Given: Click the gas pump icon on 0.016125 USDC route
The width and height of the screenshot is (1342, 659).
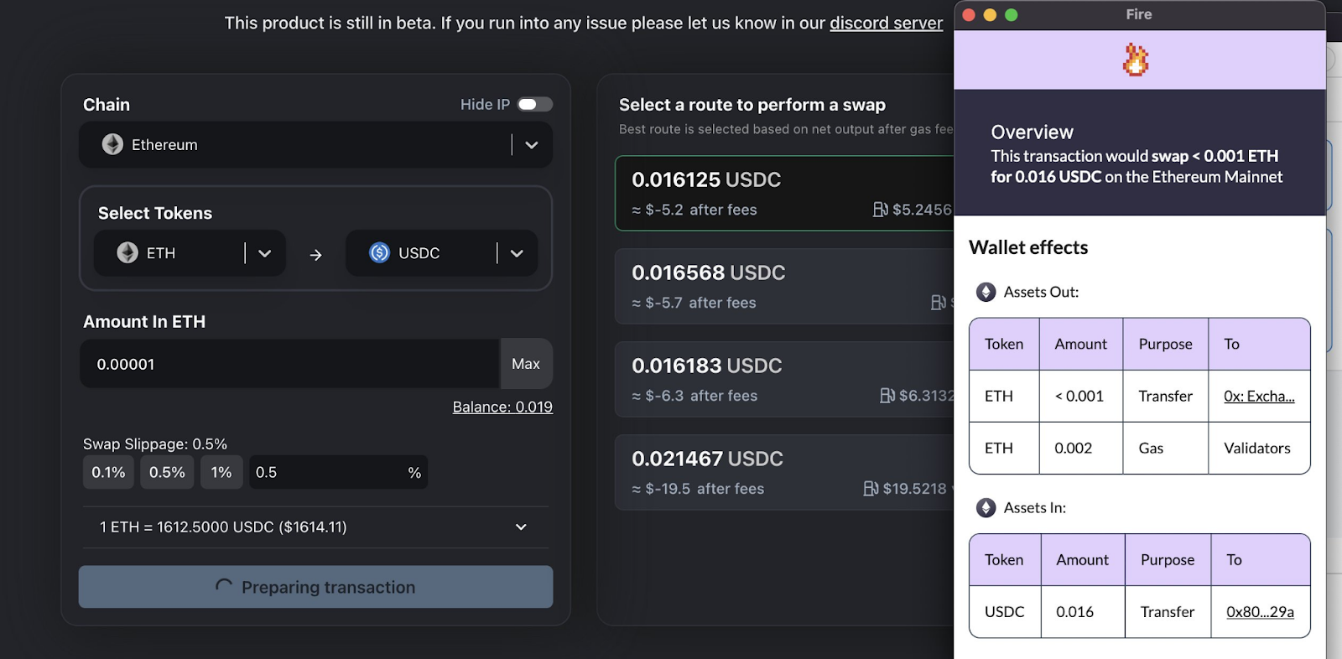Looking at the screenshot, I should click(880, 210).
